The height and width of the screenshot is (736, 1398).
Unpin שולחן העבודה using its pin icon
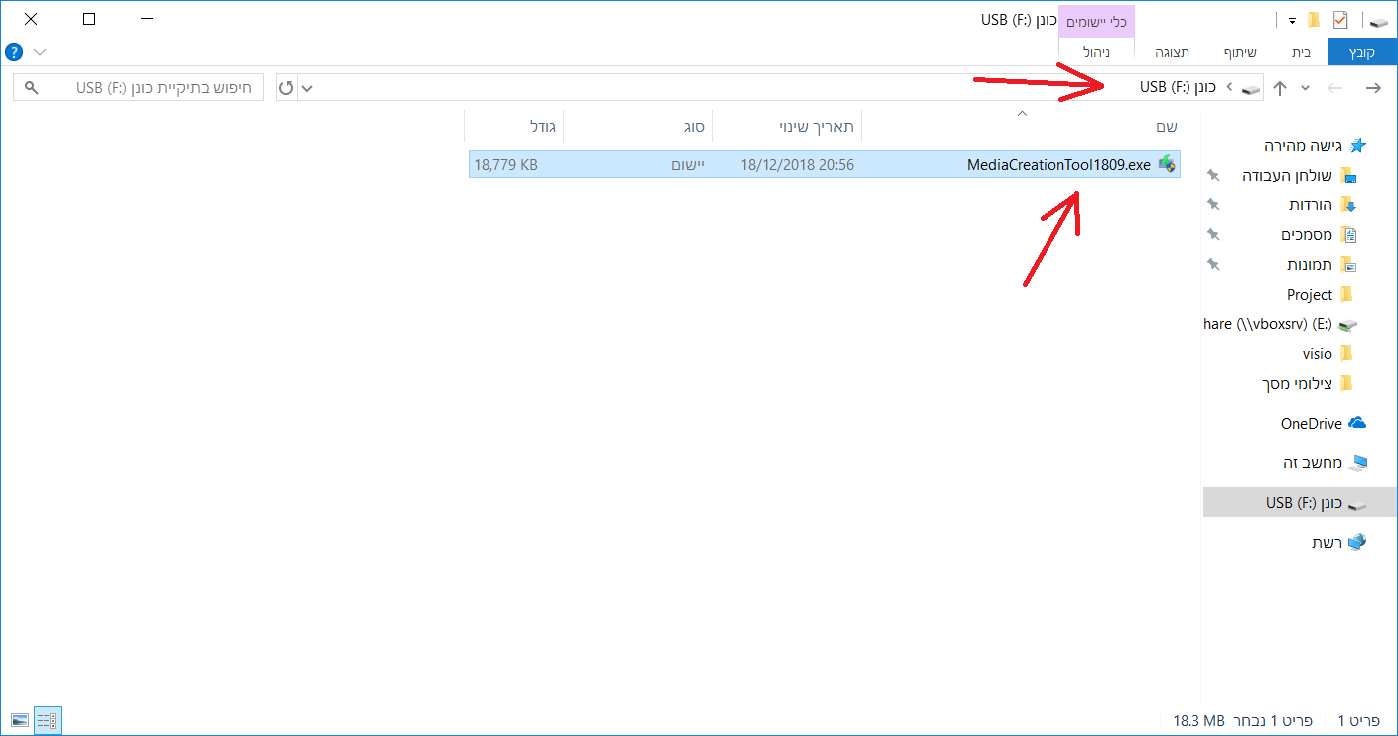click(x=1213, y=176)
